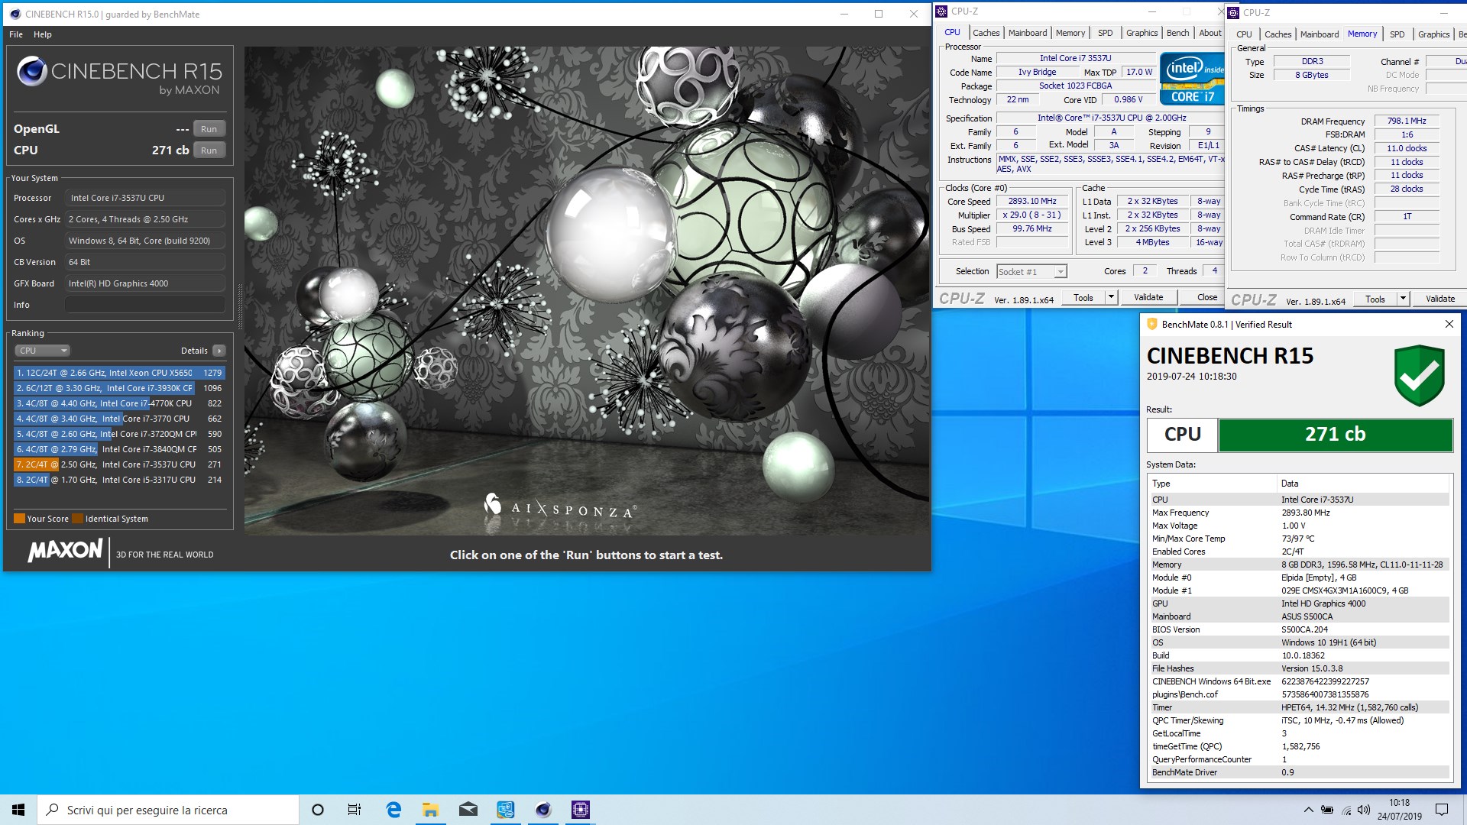
Task: Run the OpenGL benchmark test
Action: (209, 129)
